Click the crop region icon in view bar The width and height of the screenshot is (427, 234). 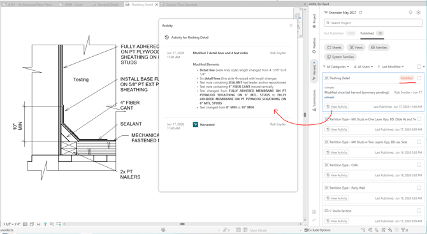(x=52, y=224)
